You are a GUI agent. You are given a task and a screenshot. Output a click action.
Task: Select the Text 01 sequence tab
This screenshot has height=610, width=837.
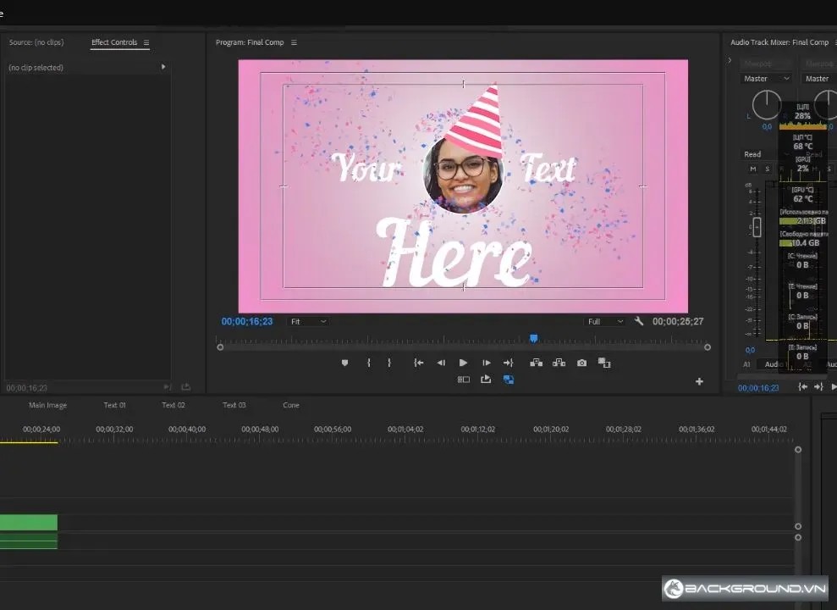tap(115, 405)
